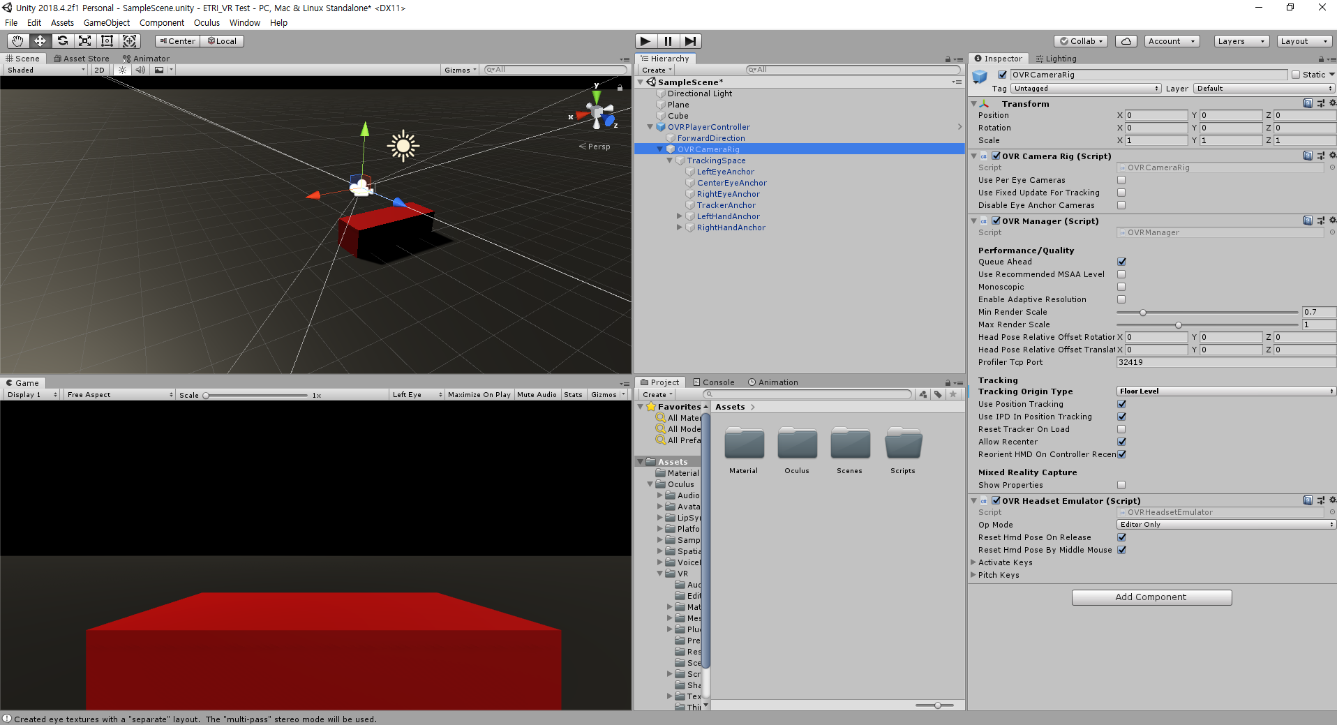Toggle scene lighting sun icon

coord(123,70)
